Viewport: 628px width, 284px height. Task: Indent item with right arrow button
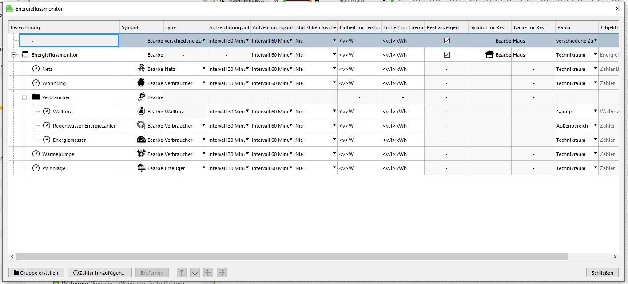(222, 272)
